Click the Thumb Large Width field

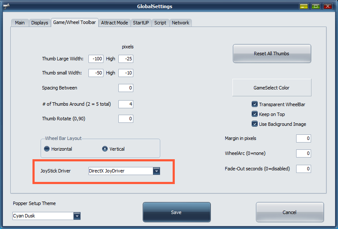point(96,59)
